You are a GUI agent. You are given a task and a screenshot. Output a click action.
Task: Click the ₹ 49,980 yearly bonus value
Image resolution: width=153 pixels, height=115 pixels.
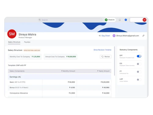click(106, 87)
